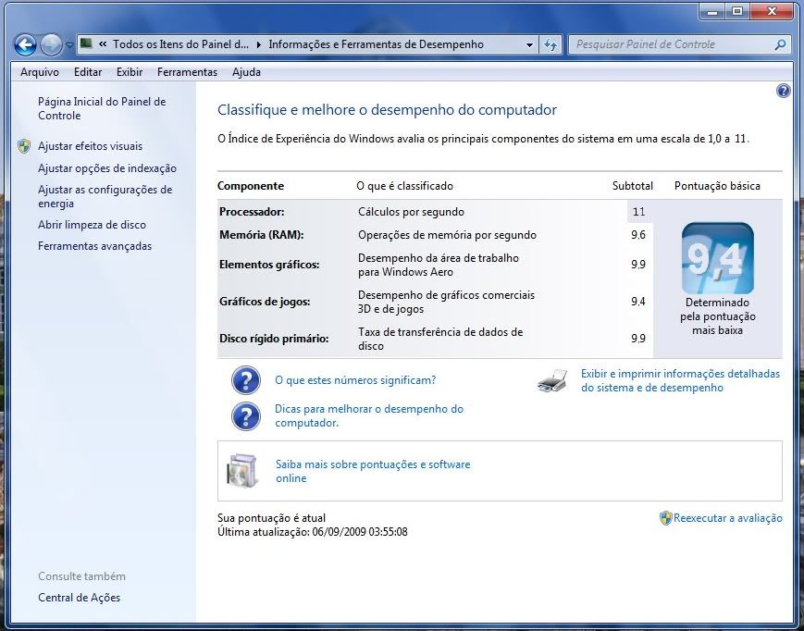The width and height of the screenshot is (804, 631).
Task: Click the 9,4 base score badge
Action: pos(717,258)
